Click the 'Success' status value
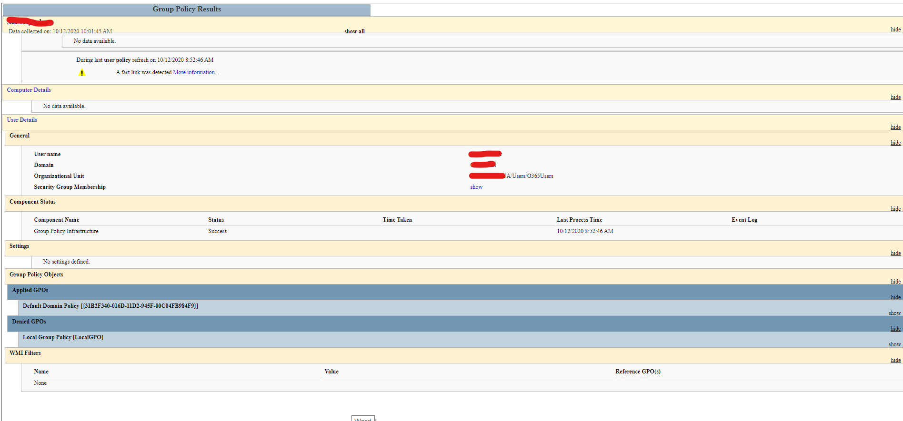Viewport: 903px width, 421px height. click(x=217, y=231)
